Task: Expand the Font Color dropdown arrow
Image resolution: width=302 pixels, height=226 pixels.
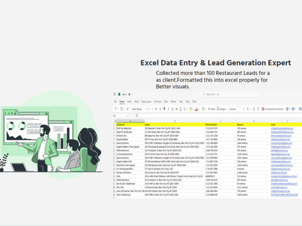Action: [199, 109]
